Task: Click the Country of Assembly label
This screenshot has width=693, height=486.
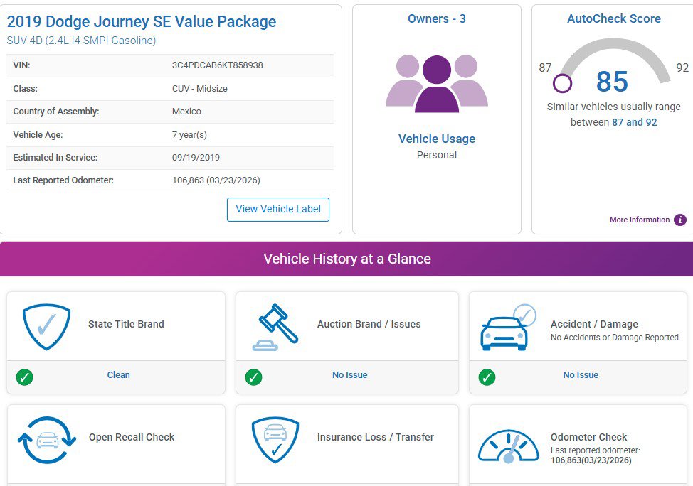Action: point(56,112)
